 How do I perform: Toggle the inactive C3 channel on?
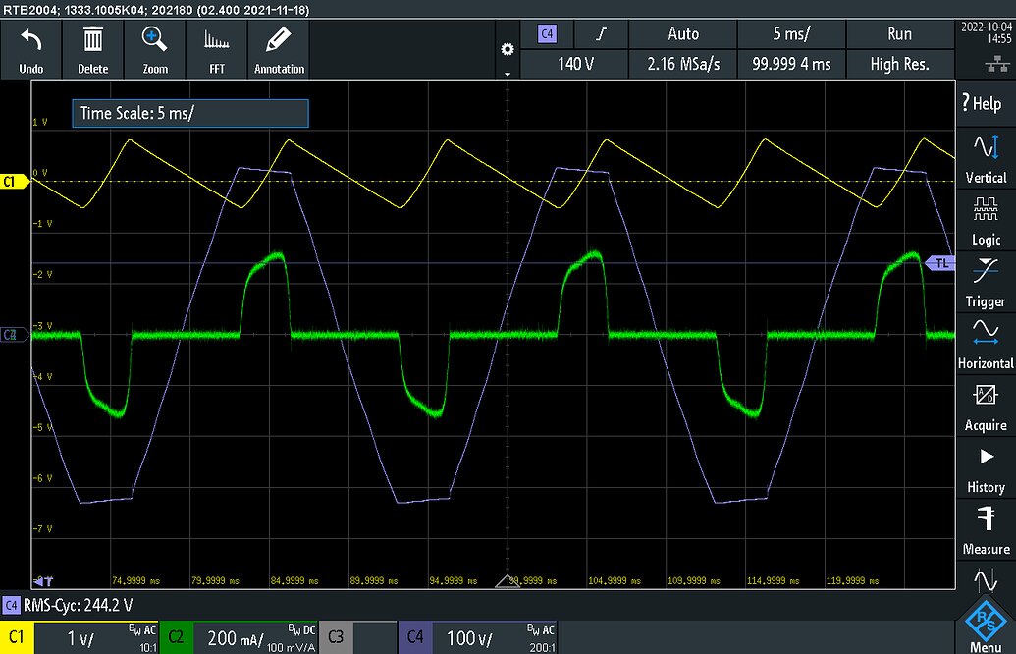coord(336,637)
